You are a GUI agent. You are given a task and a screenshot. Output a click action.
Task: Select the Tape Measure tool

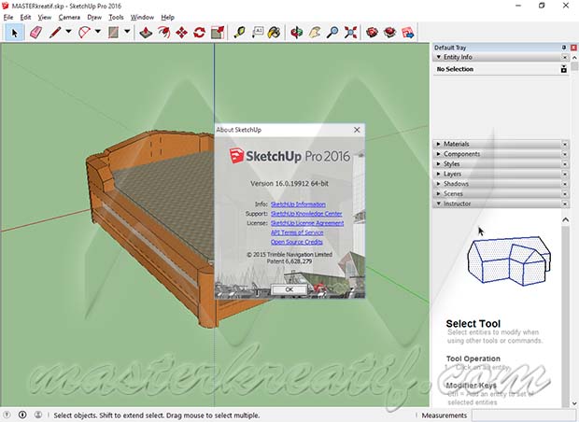[x=240, y=33]
